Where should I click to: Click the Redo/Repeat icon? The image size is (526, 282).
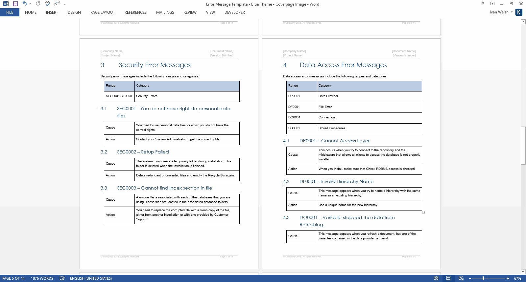coord(38,4)
